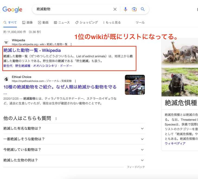Click the Wikipedia favicon next to the first result

click(6, 42)
